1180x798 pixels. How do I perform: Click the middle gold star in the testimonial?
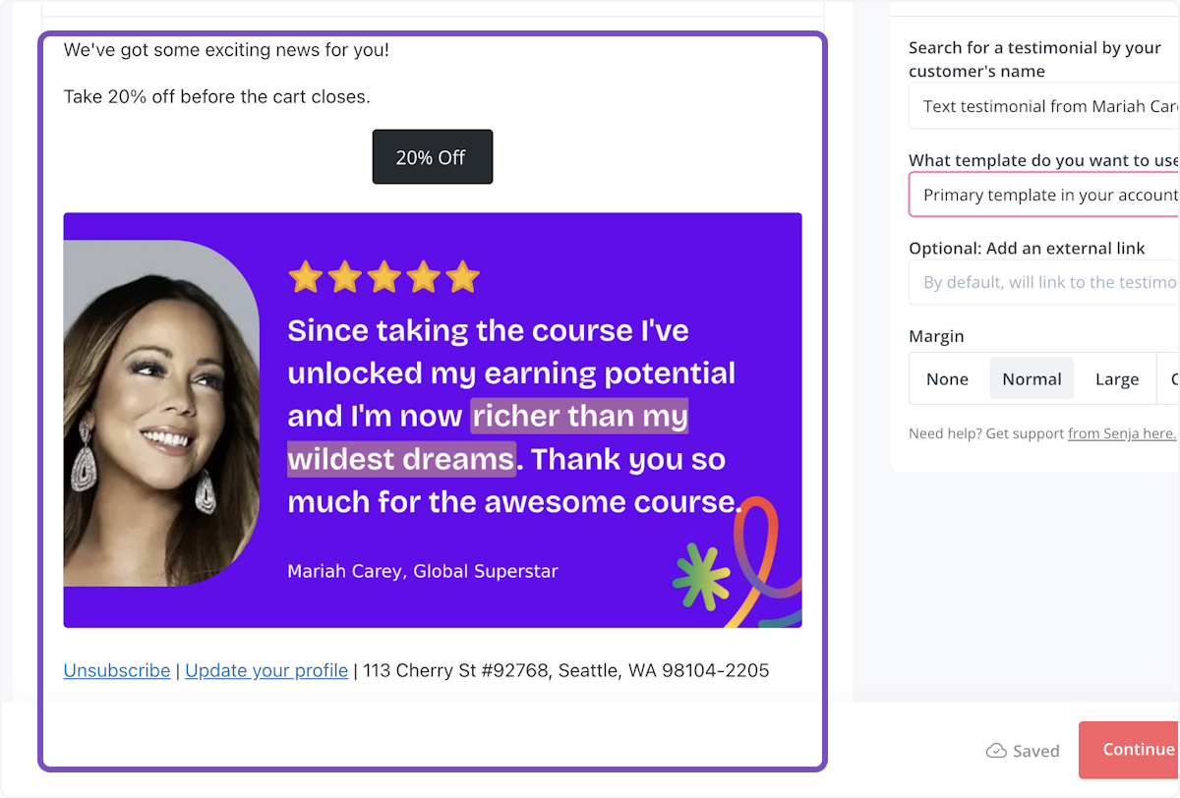(x=383, y=277)
